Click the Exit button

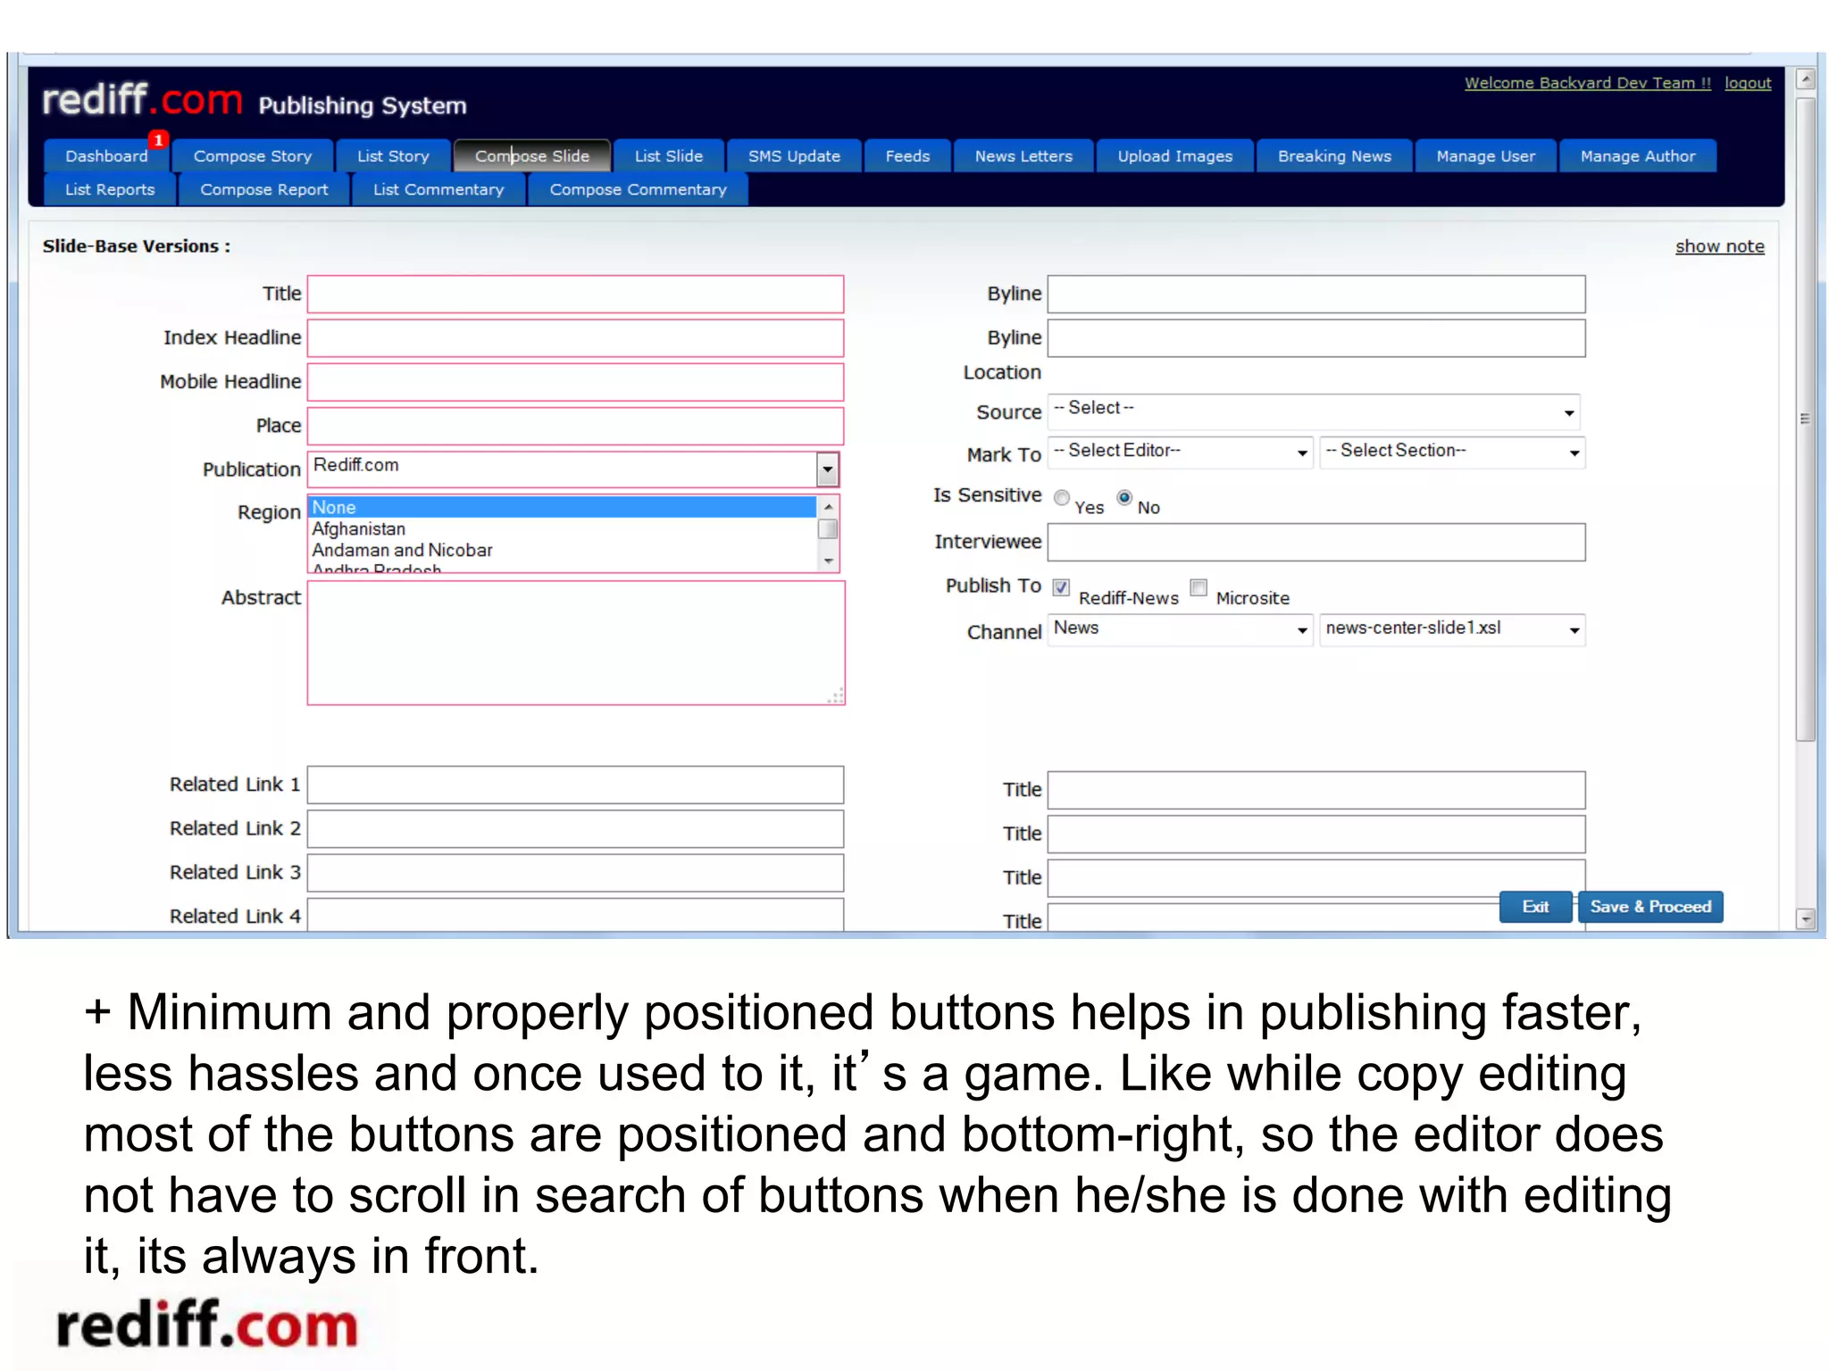tap(1535, 907)
